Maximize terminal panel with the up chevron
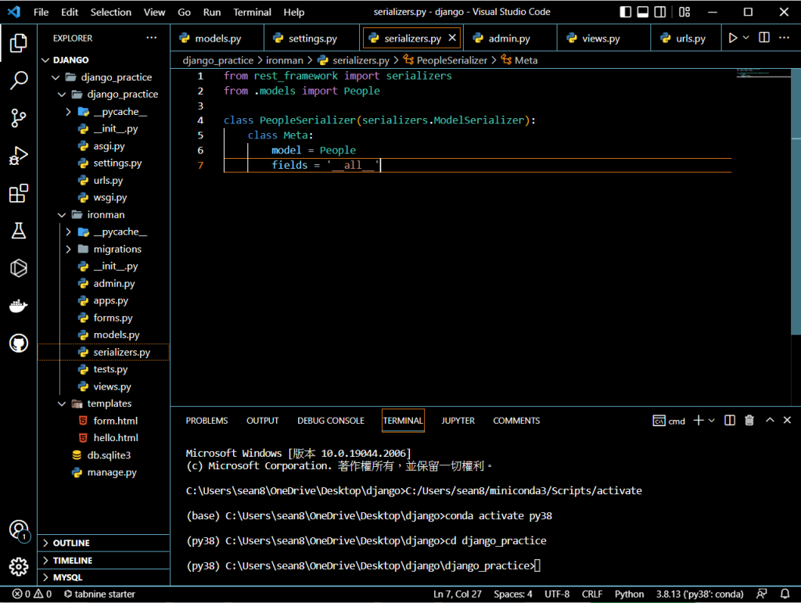This screenshot has height=603, width=801. [x=769, y=421]
